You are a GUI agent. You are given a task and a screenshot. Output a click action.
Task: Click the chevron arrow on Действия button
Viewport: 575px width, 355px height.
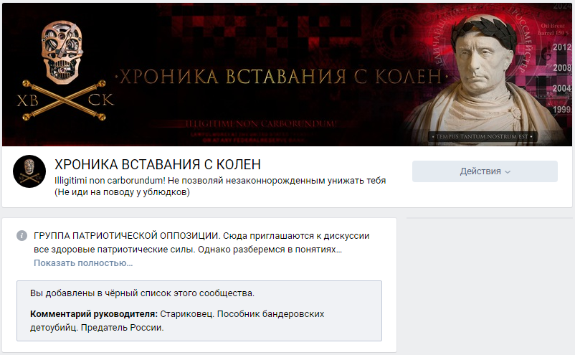pos(508,172)
